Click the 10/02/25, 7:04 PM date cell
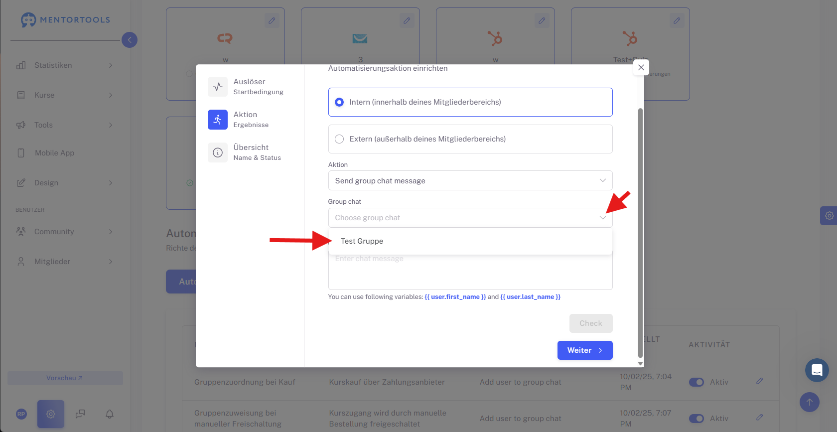837x432 pixels. (x=646, y=382)
